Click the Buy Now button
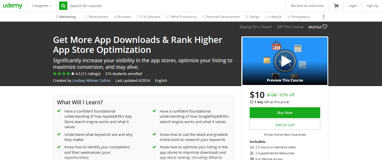 point(285,113)
